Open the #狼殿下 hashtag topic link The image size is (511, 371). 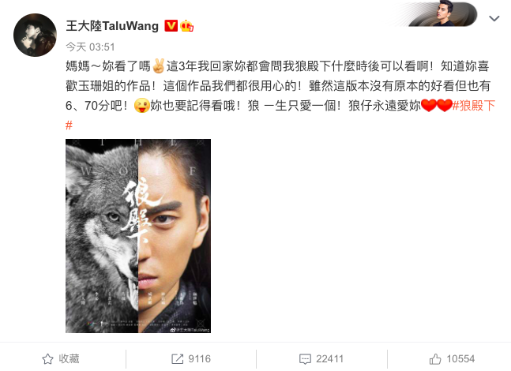474,106
